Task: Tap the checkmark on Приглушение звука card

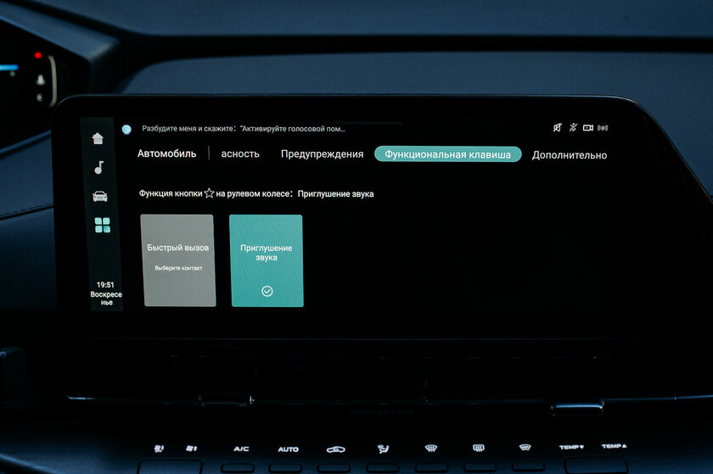Action: 267,291
